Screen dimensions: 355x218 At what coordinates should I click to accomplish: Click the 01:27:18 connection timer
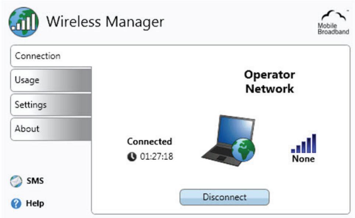(x=156, y=157)
